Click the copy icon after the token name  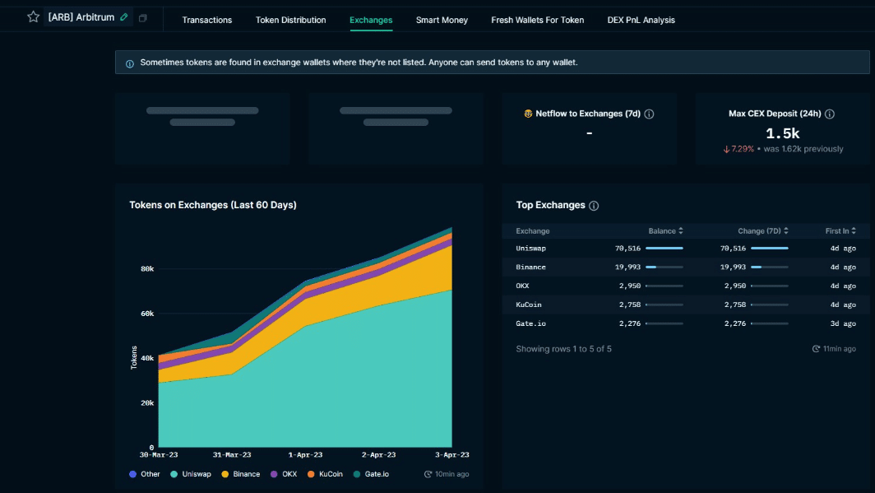(x=143, y=18)
